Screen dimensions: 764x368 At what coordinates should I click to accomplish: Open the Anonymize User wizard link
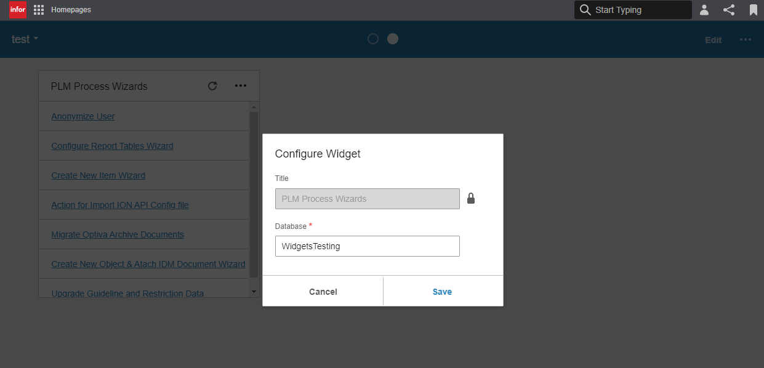[82, 116]
